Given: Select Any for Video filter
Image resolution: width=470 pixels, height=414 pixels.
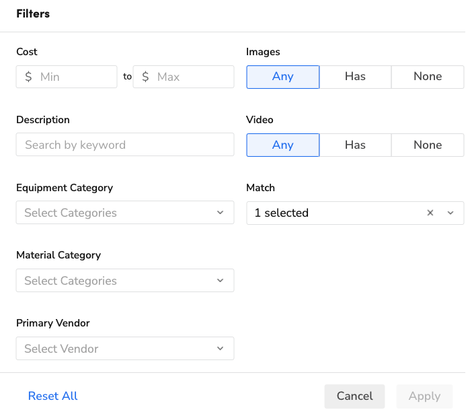Looking at the screenshot, I should [x=283, y=145].
